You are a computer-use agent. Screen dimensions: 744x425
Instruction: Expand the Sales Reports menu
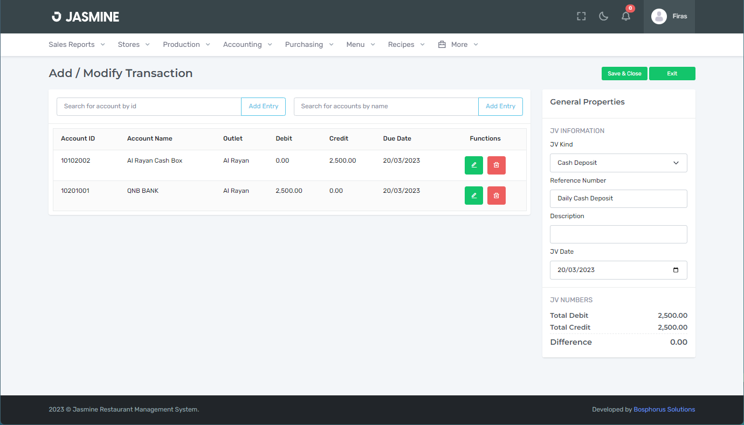(77, 45)
